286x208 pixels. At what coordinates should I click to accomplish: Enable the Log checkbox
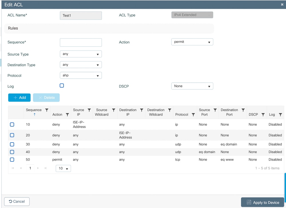point(62,85)
